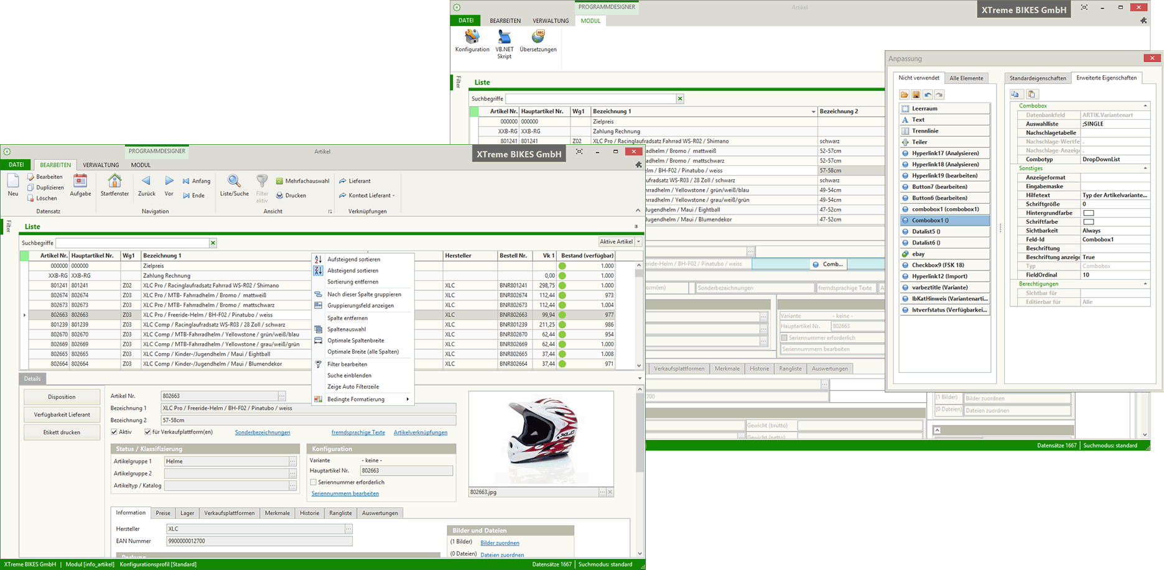Collapse the Berechtigungen property section
The height and width of the screenshot is (570, 1164).
coord(1145,284)
